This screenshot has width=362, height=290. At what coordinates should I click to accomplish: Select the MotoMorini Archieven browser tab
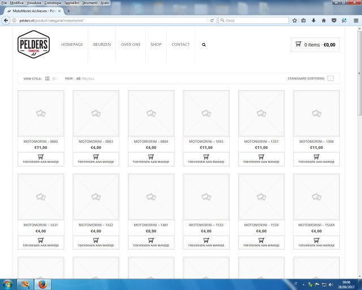(33, 11)
